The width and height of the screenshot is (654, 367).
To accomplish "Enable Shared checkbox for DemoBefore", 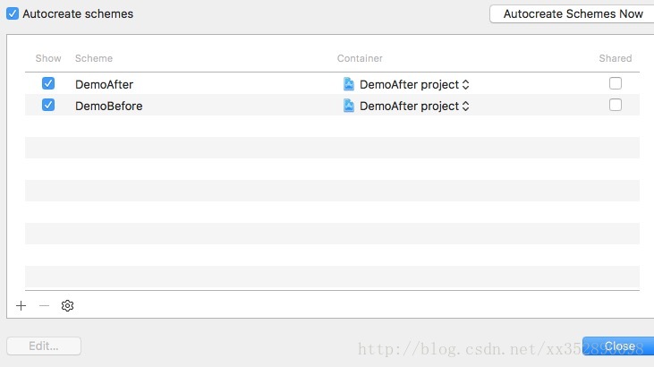I will (616, 105).
